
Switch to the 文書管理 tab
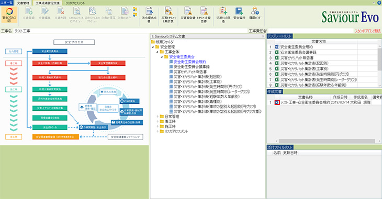[23, 3]
